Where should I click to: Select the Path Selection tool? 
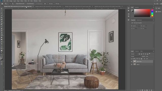[2, 46]
